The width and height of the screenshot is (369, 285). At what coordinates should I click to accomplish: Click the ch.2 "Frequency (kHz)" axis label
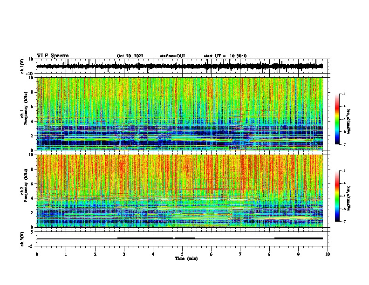26,185
